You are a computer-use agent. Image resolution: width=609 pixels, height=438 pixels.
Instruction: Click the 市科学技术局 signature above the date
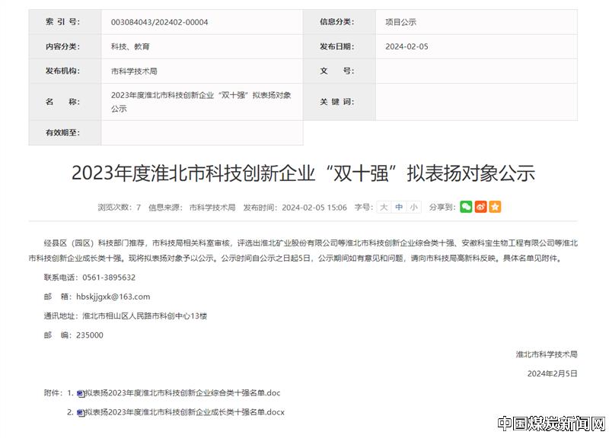[546, 354]
